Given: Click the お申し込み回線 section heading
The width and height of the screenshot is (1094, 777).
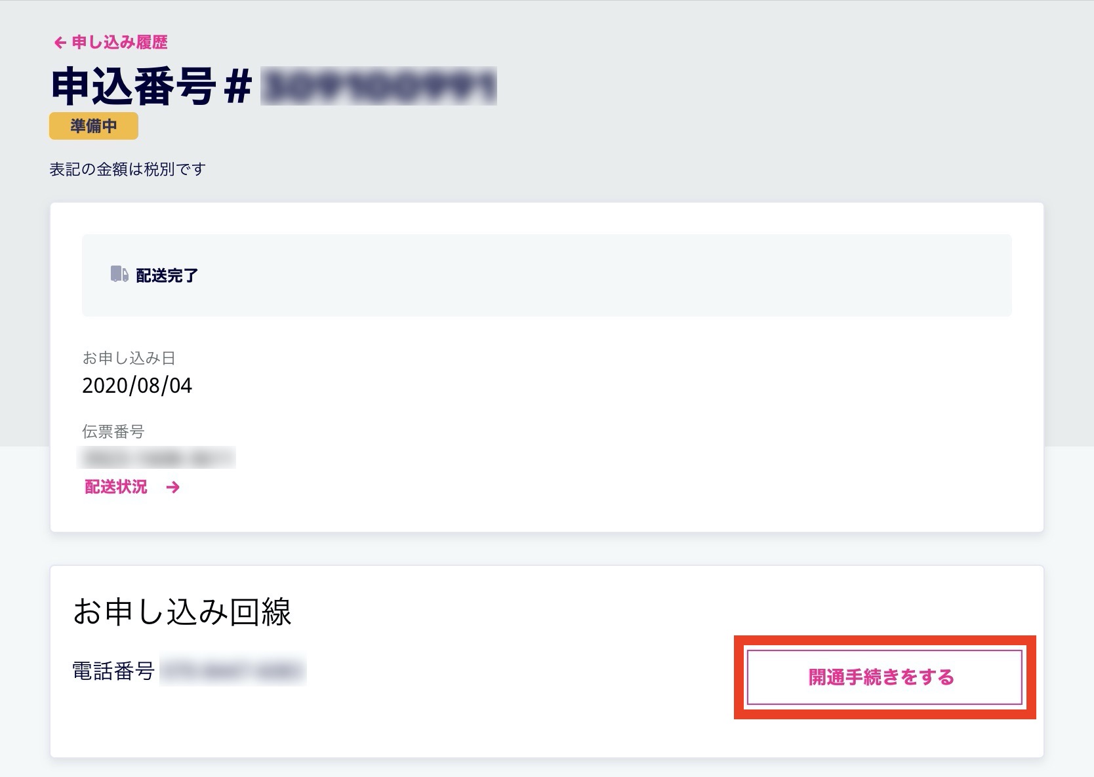Looking at the screenshot, I should pos(182,612).
